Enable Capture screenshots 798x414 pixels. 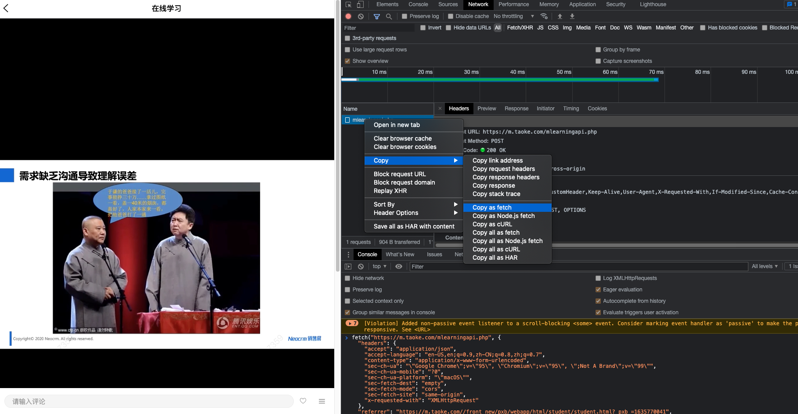point(598,61)
